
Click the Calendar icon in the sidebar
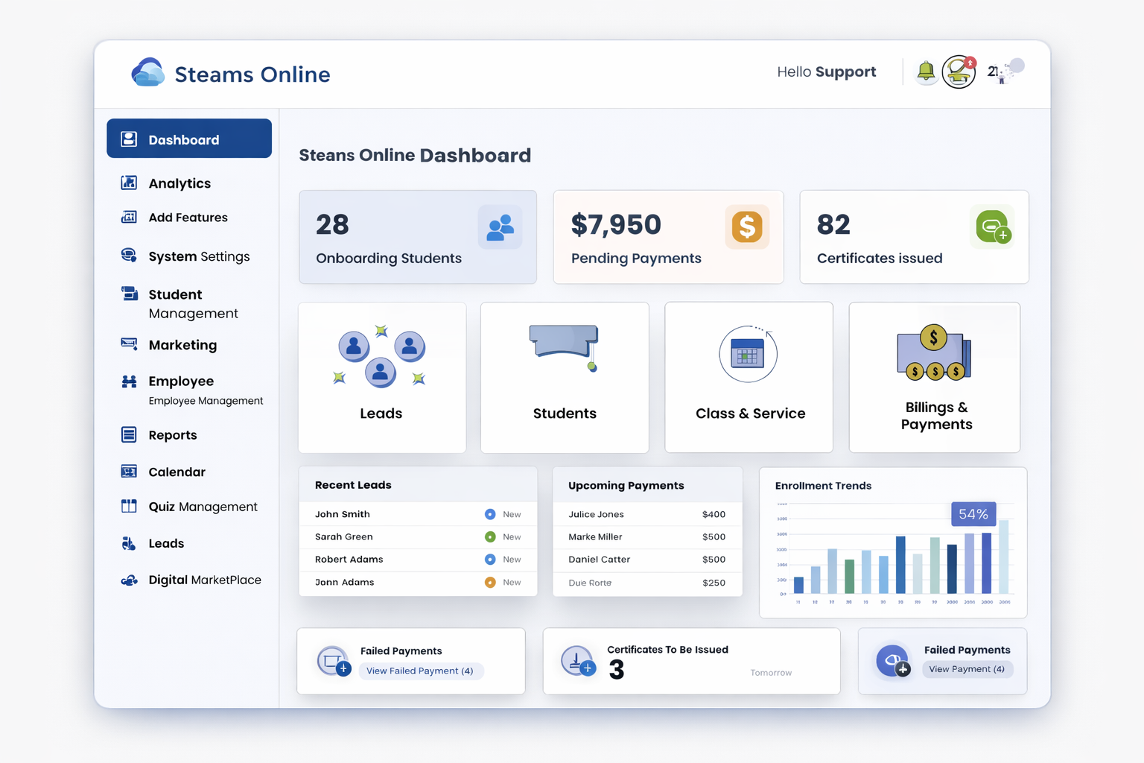(x=128, y=471)
